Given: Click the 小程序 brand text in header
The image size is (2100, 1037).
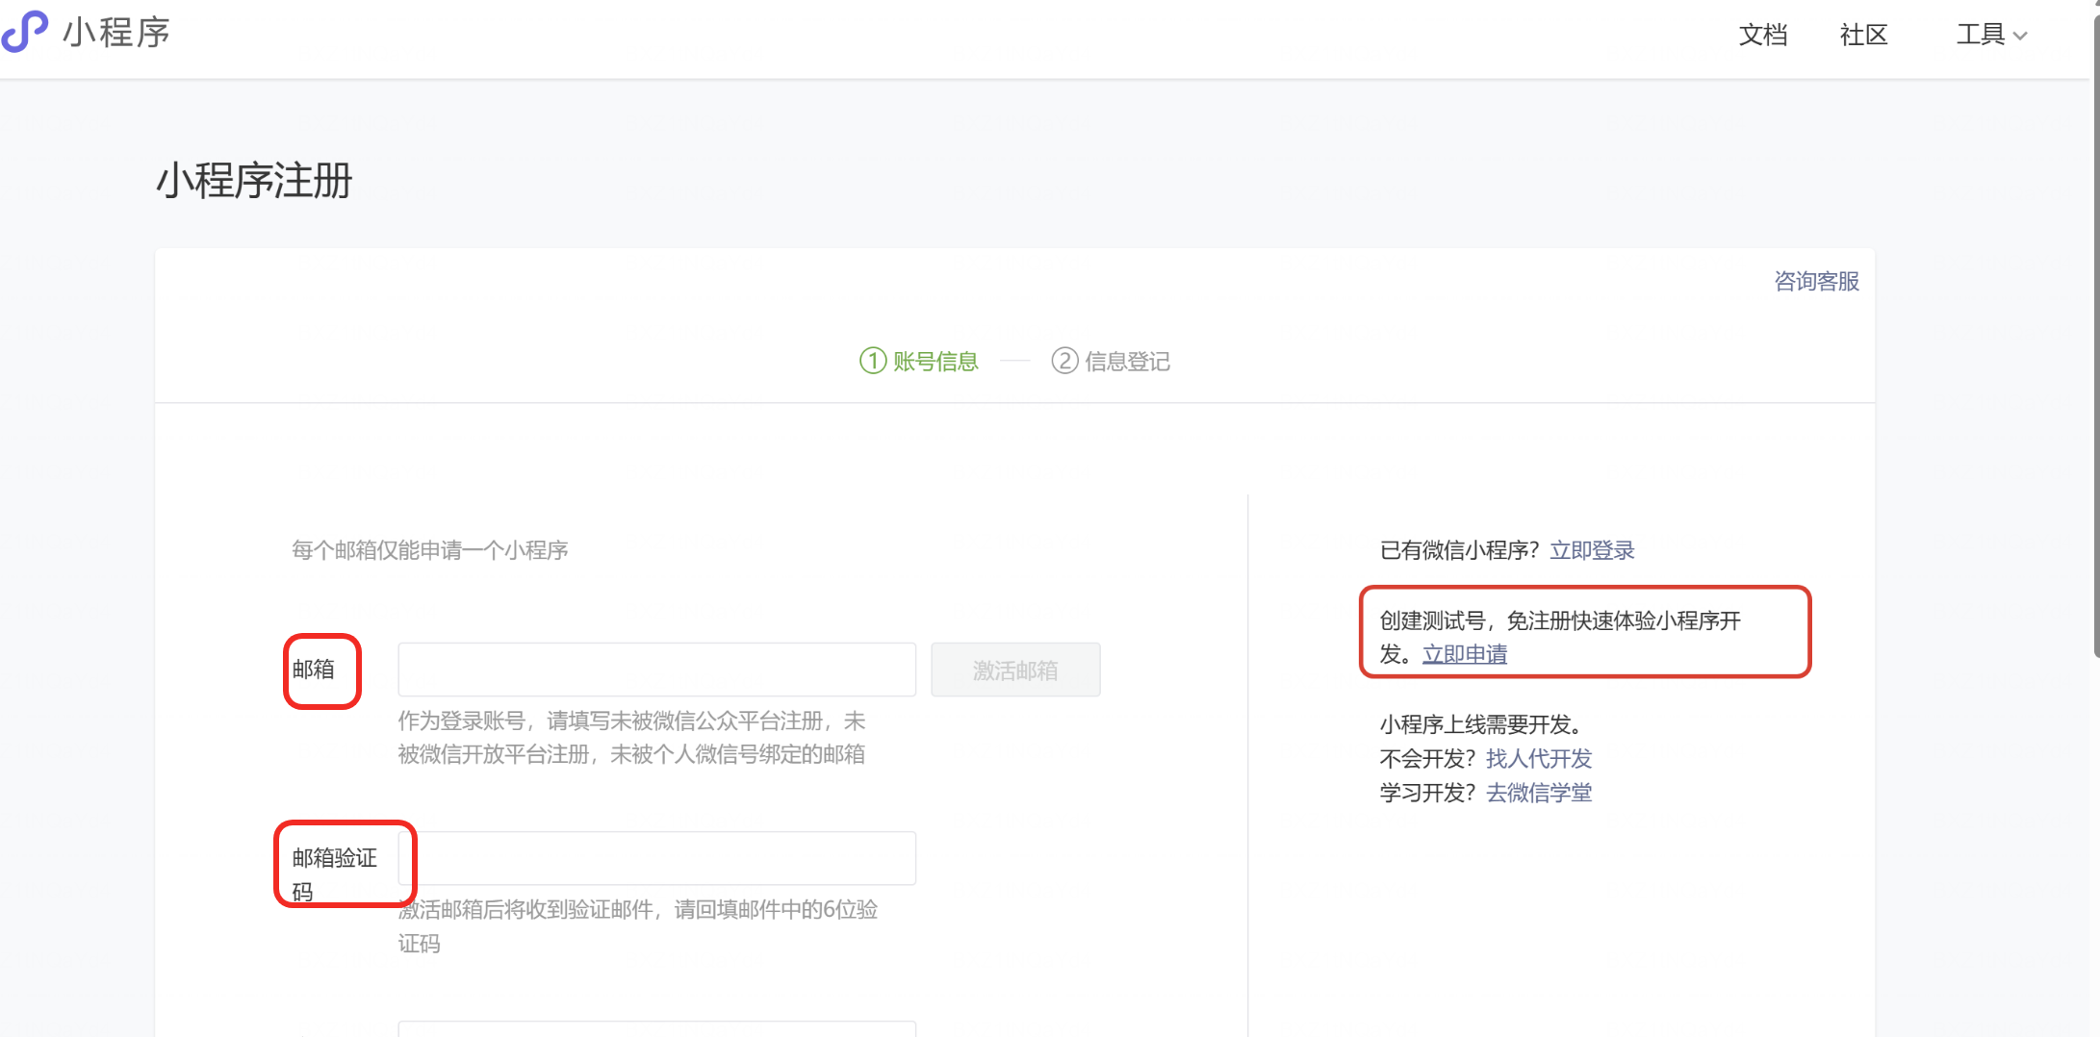Looking at the screenshot, I should 116,33.
